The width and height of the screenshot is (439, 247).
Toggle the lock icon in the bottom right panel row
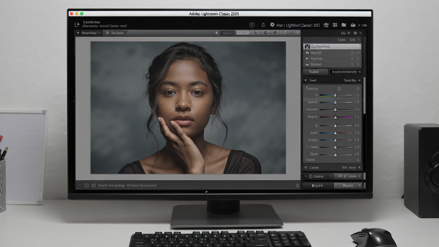pyautogui.click(x=310, y=176)
